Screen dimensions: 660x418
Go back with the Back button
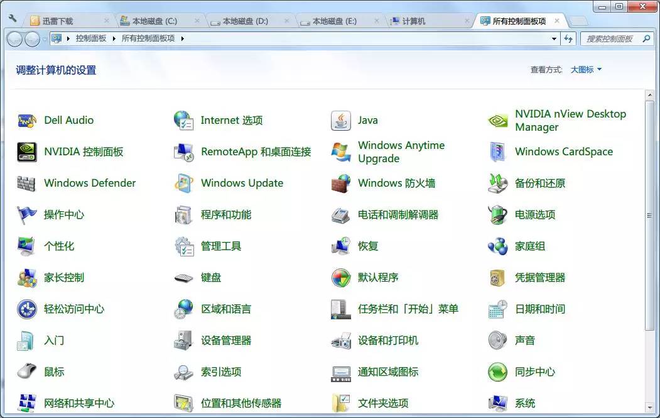click(x=14, y=39)
